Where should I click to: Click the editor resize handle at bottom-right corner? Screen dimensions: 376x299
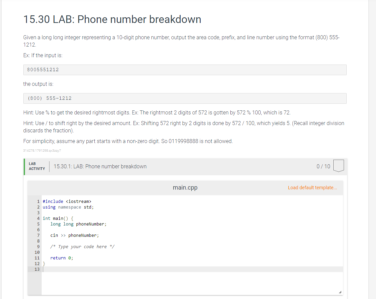340,292
